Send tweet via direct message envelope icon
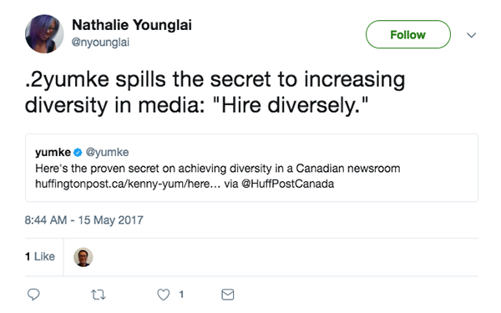Viewport: 501px width, 313px height. [228, 295]
